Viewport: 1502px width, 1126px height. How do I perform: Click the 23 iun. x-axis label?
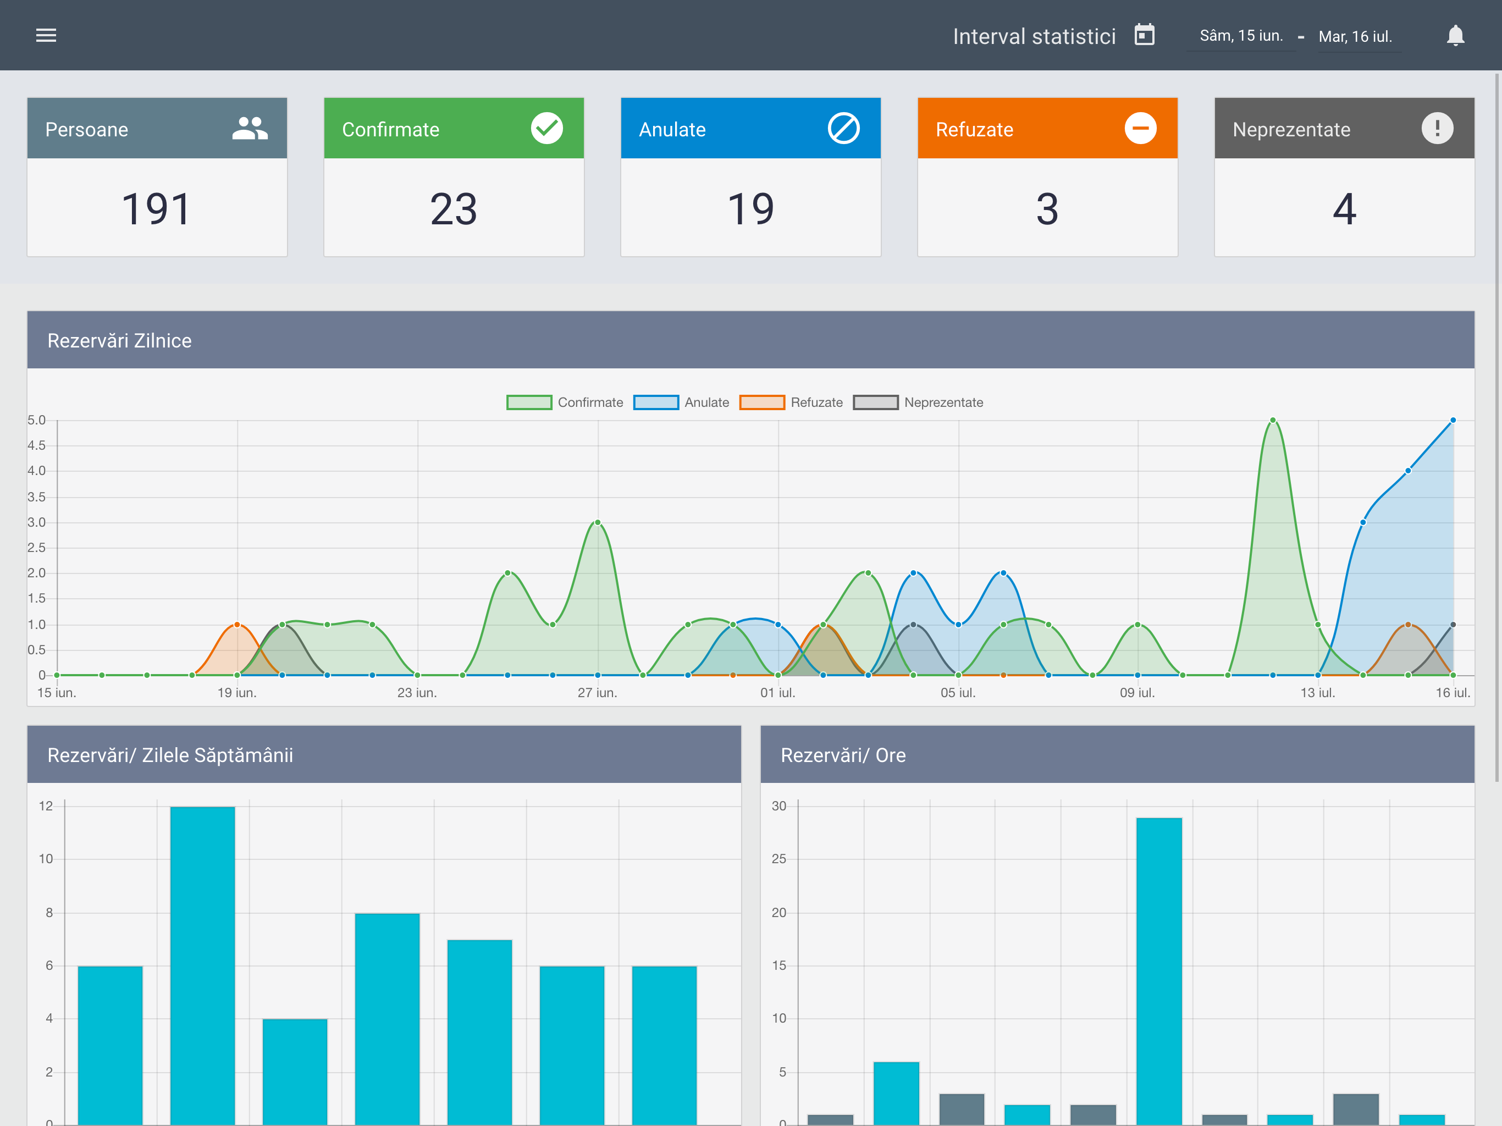[x=417, y=693]
